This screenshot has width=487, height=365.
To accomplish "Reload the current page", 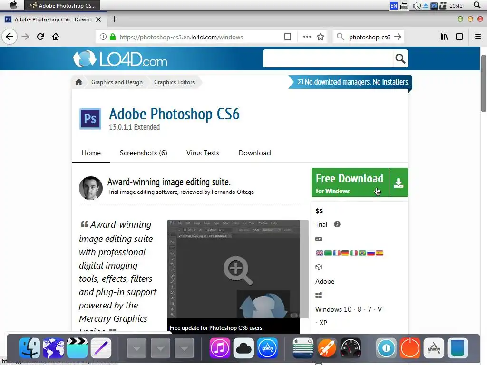I will [40, 37].
